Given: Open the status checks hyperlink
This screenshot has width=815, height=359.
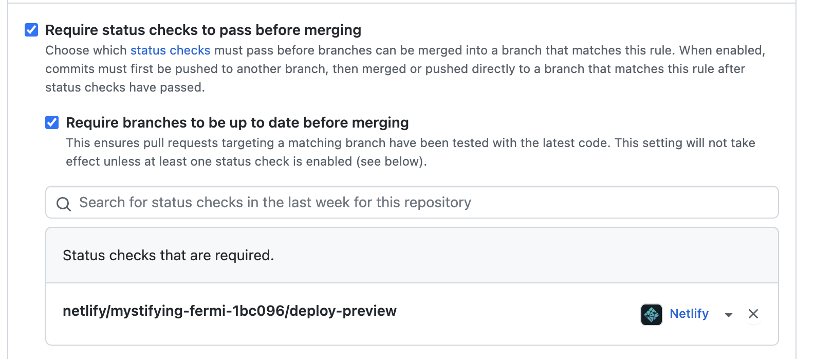Looking at the screenshot, I should click(x=170, y=50).
